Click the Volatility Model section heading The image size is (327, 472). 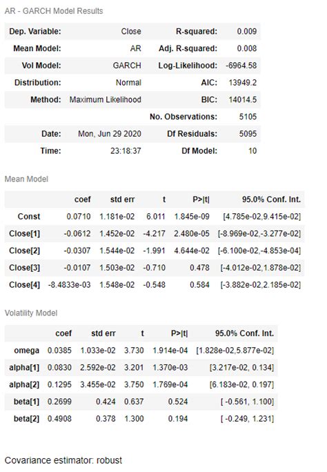[x=31, y=313]
